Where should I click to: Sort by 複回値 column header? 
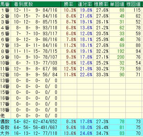point(134,4)
